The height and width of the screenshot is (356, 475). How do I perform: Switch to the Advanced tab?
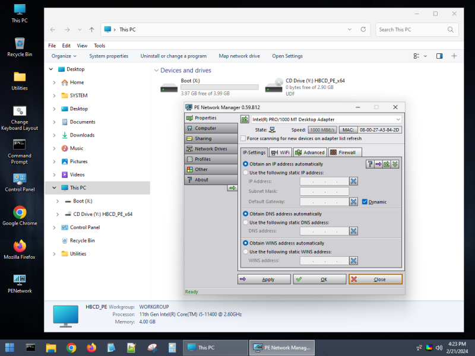pos(310,152)
